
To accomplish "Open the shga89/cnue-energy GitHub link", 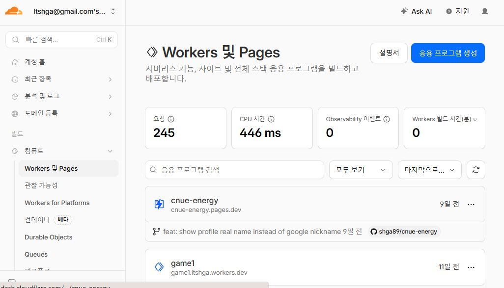I will (404, 232).
